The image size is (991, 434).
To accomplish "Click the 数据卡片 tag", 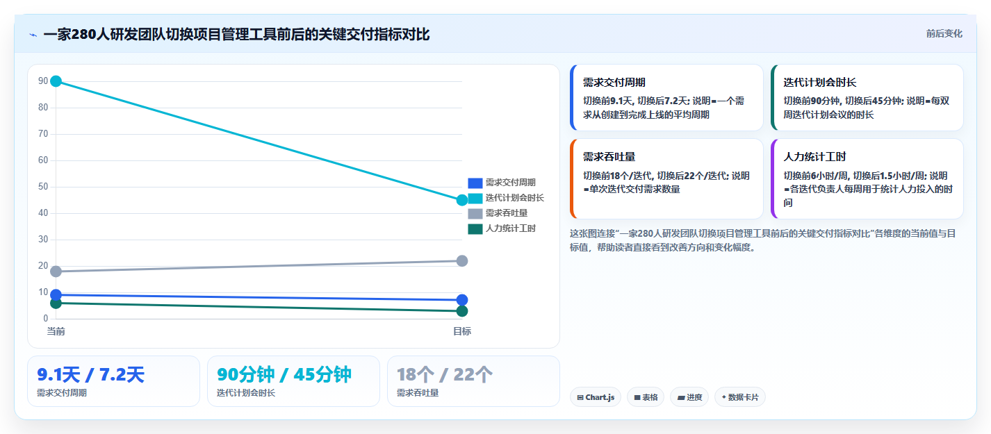I will coord(740,397).
